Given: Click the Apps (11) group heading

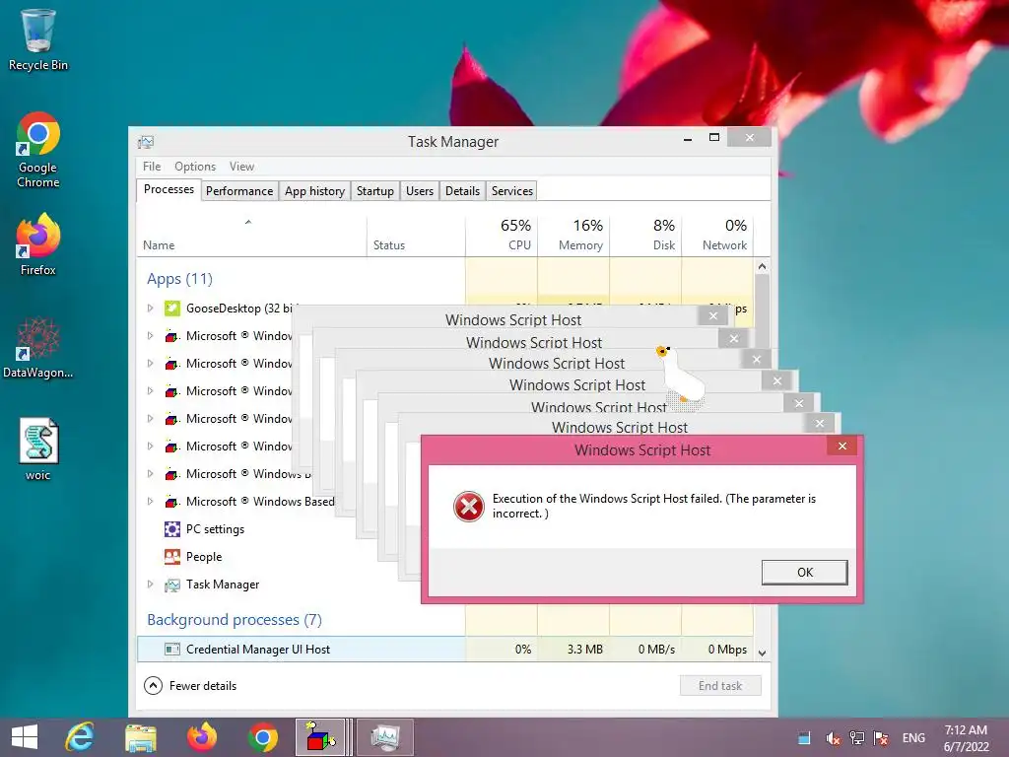Looking at the screenshot, I should point(179,279).
